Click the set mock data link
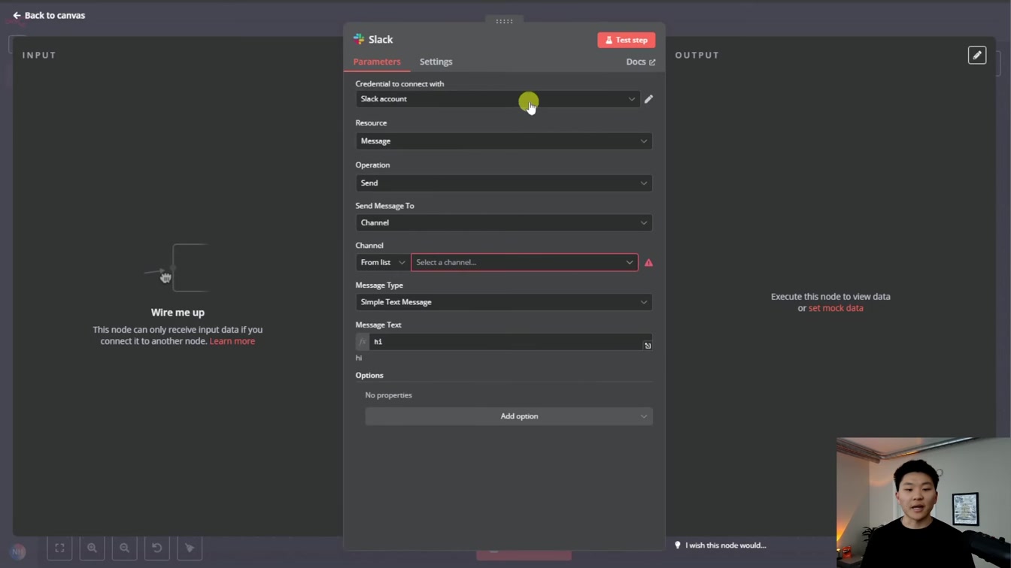 (836, 308)
